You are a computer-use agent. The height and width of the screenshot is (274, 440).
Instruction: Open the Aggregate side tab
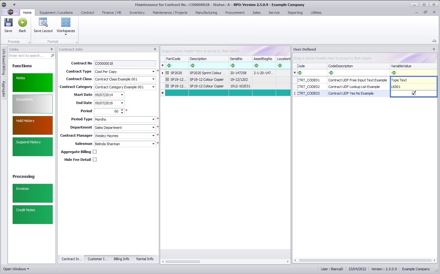tap(4, 89)
